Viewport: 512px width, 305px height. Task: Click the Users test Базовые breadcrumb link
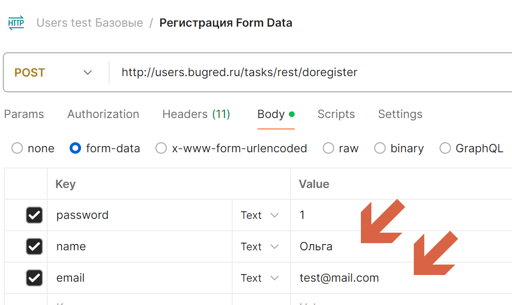click(x=90, y=23)
